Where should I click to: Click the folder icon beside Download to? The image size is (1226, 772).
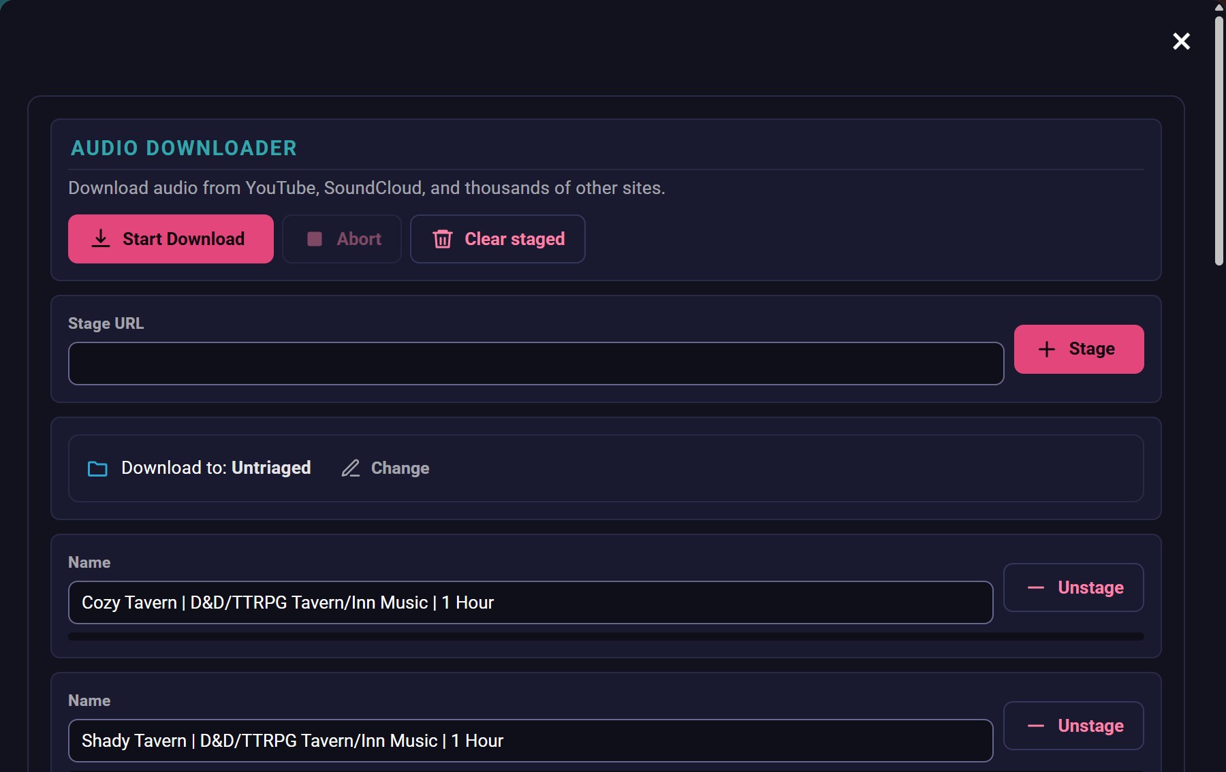(97, 468)
